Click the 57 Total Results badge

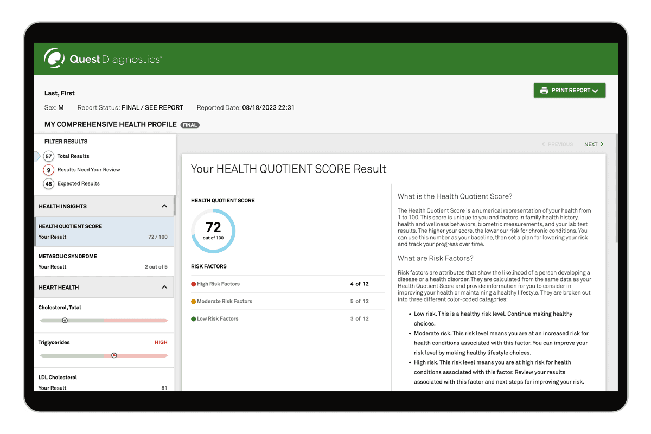[x=49, y=156]
